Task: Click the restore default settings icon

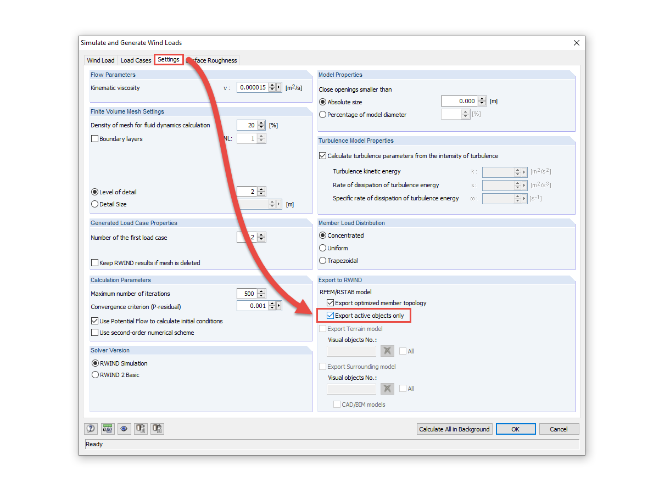Action: click(x=157, y=429)
